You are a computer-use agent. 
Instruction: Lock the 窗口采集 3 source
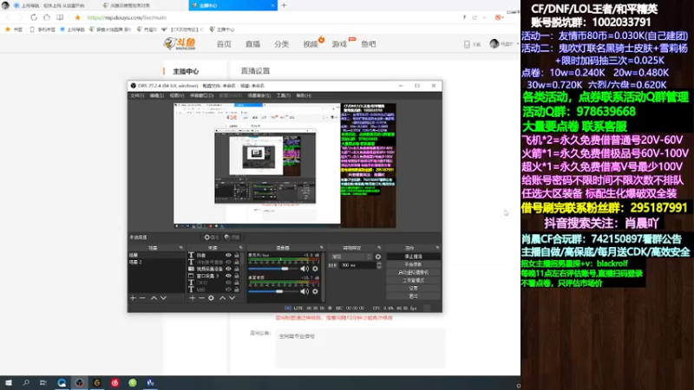236,276
